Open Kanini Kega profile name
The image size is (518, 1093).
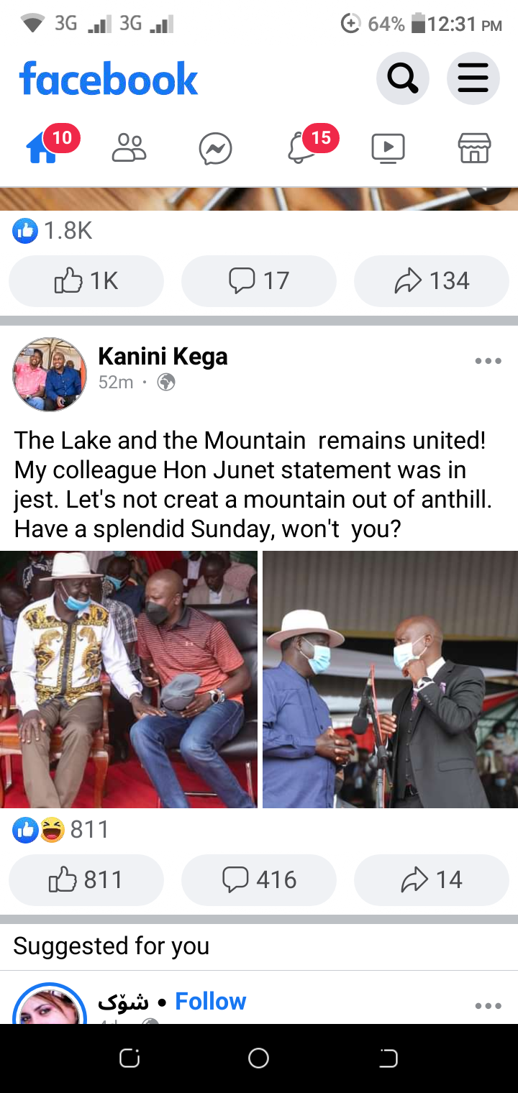tap(163, 356)
